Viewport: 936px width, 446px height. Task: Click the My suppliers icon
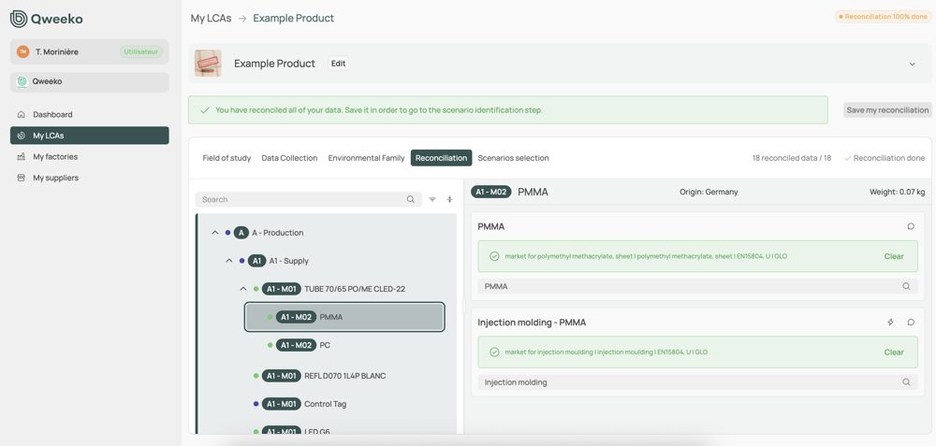[21, 178]
